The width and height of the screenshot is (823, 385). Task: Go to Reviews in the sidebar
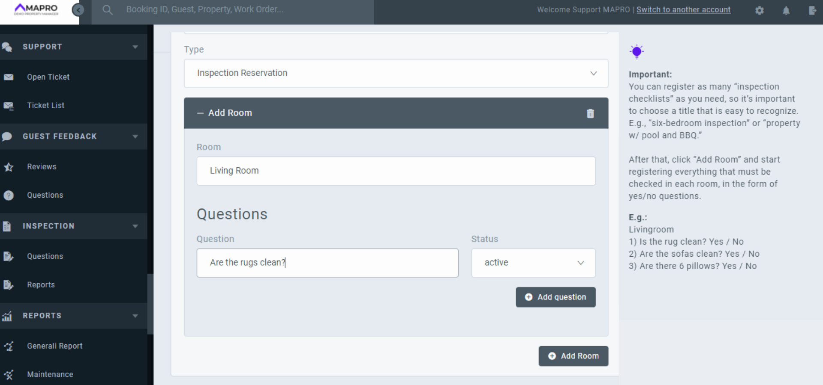(42, 166)
